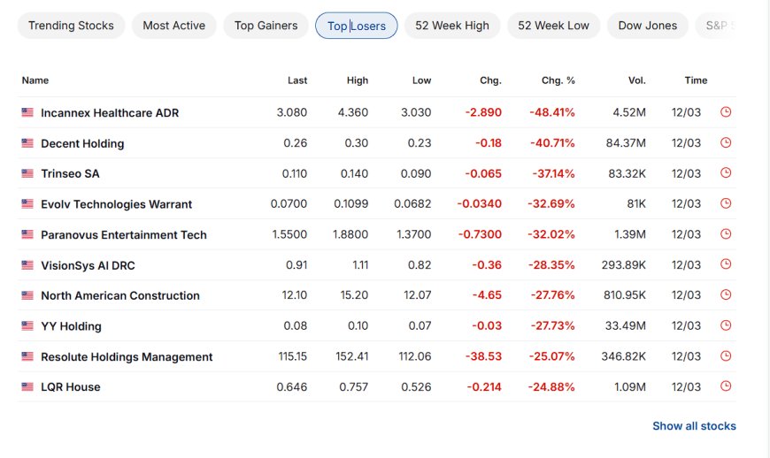Open Decent Holding stock page
This screenshot has width=770, height=458.
[82, 143]
